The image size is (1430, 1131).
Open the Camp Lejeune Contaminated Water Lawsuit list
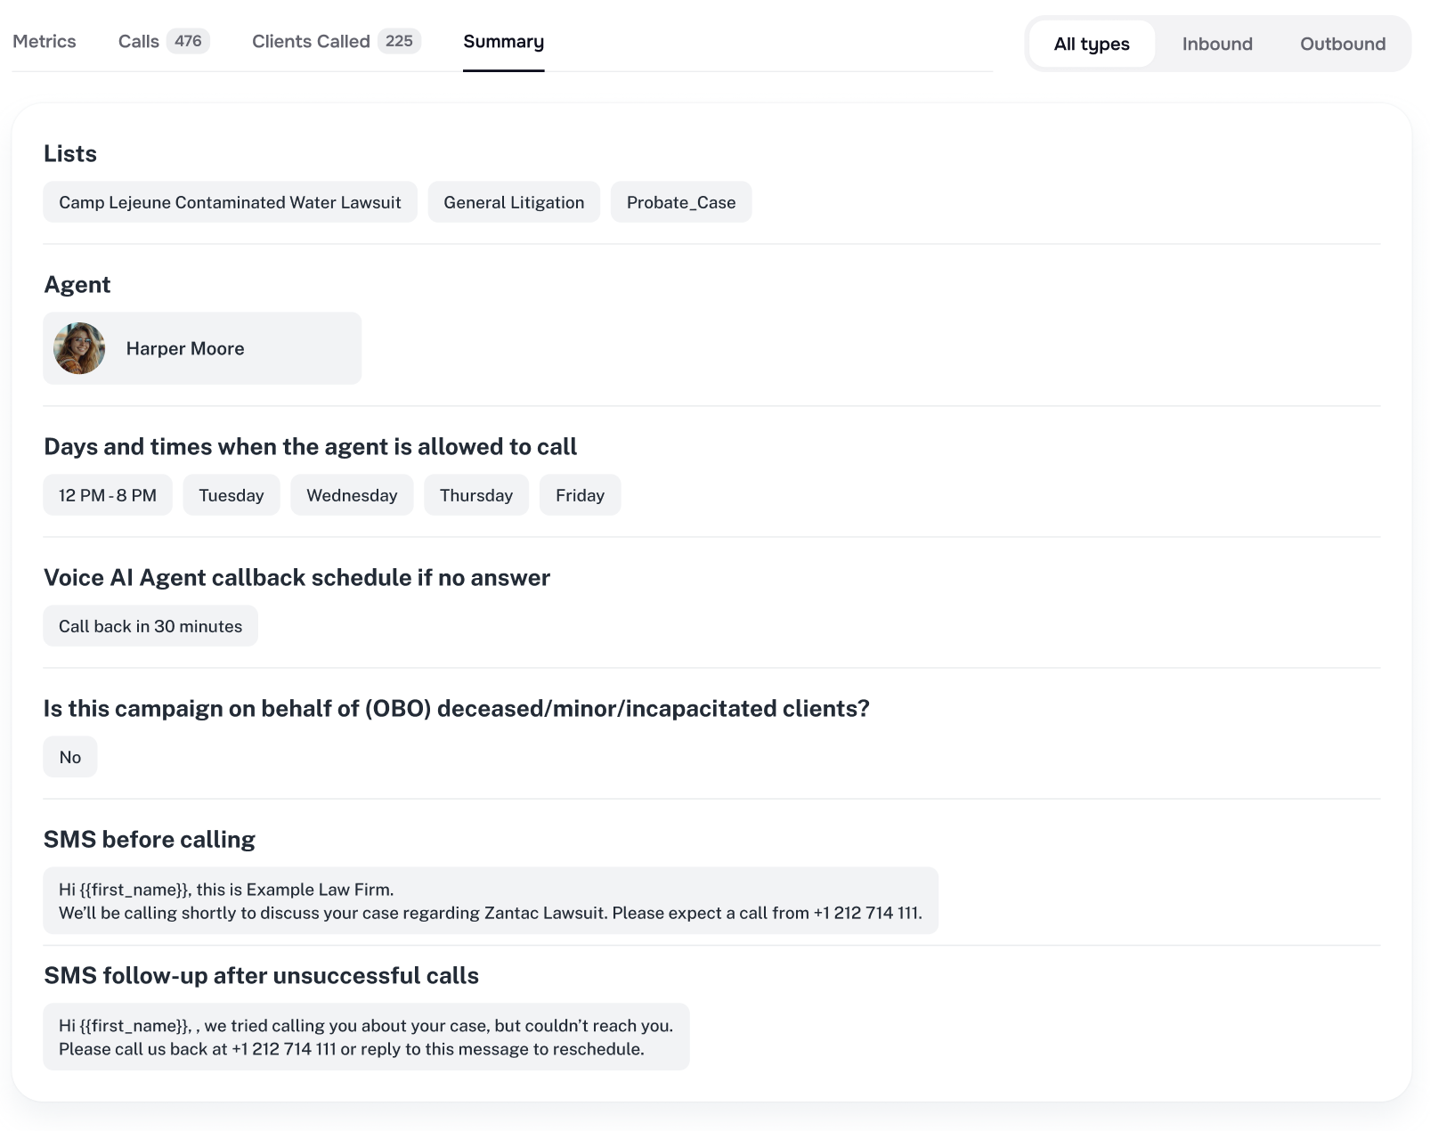coord(230,202)
